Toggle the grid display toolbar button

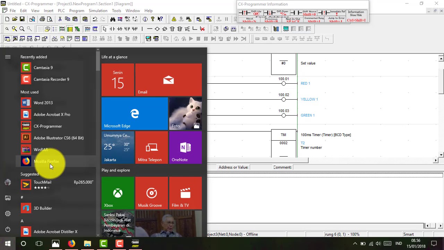[x=40, y=29]
